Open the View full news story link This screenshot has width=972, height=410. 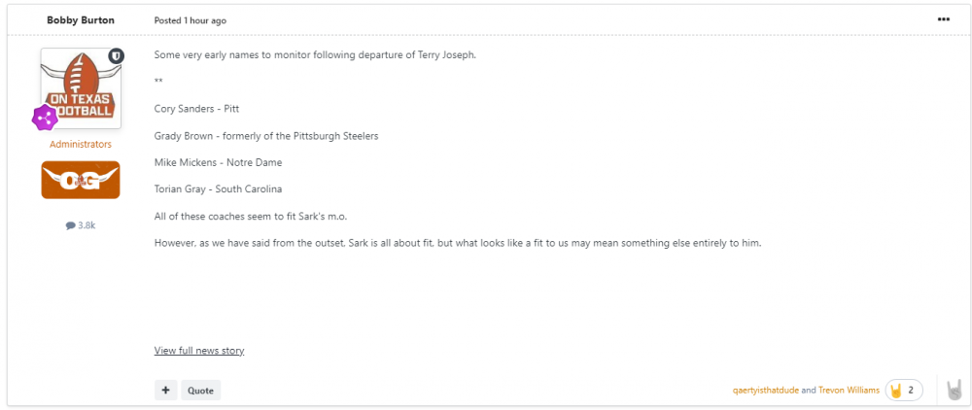pos(199,350)
